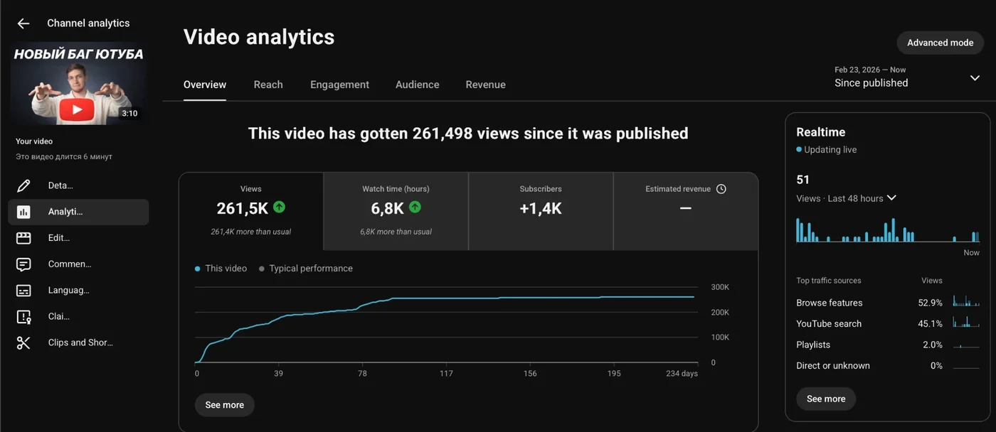Click the Updating live status text

(x=830, y=150)
